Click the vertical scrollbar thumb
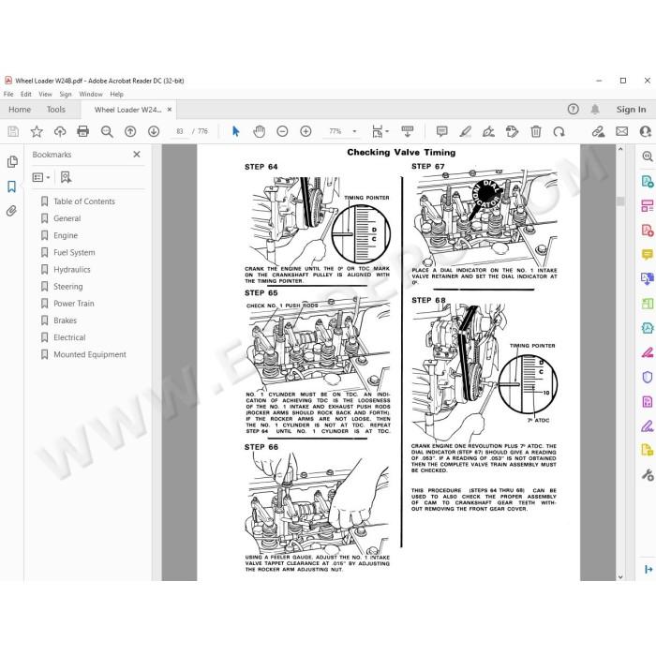This screenshot has width=656, height=656. coord(620,201)
